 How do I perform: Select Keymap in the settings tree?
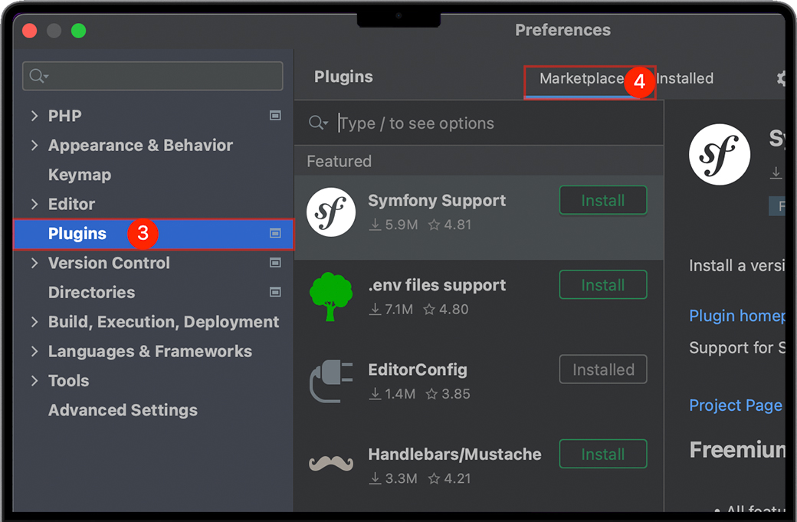tap(80, 175)
